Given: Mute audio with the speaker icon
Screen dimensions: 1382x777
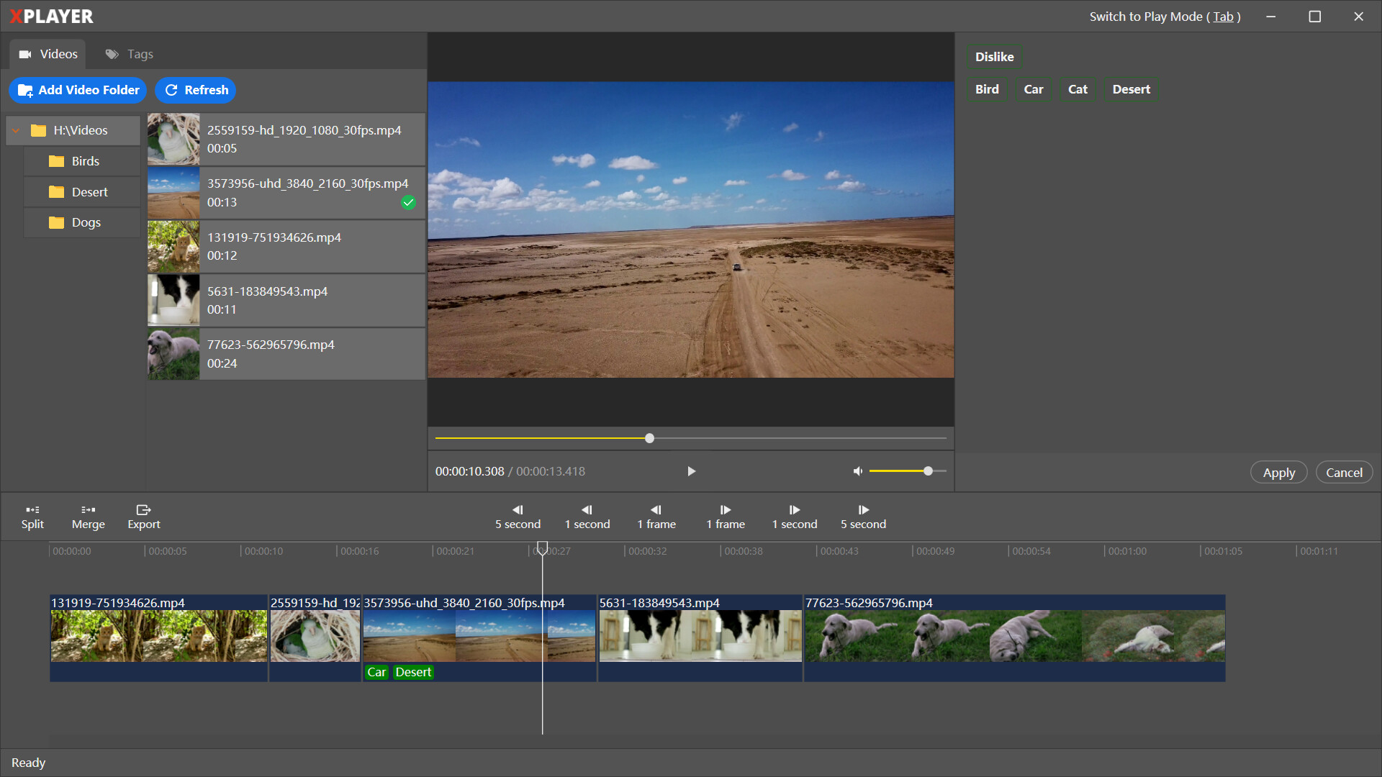Looking at the screenshot, I should 858,471.
